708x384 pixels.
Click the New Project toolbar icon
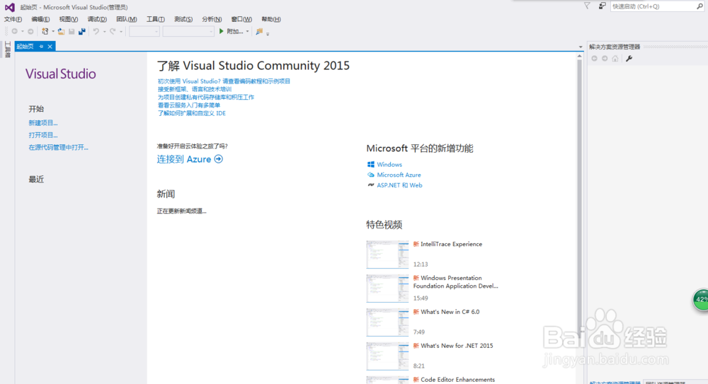(45, 32)
